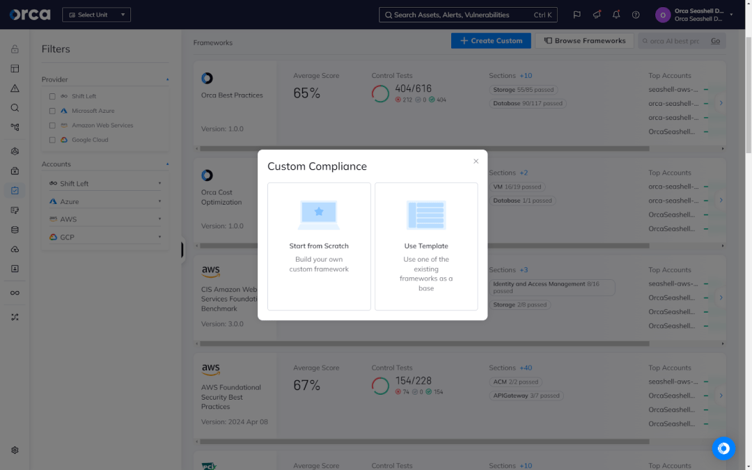Open the compliance checklist icon in sidebar

(15, 190)
